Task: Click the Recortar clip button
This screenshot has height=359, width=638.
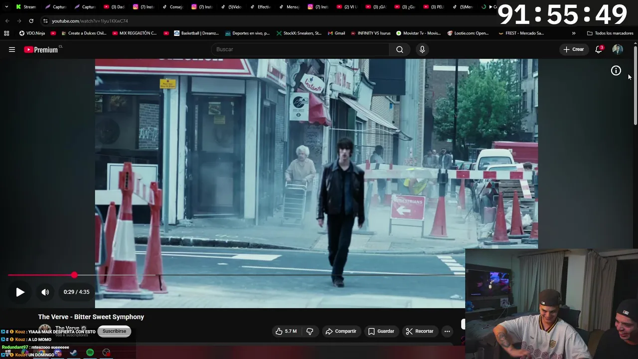Action: click(420, 331)
